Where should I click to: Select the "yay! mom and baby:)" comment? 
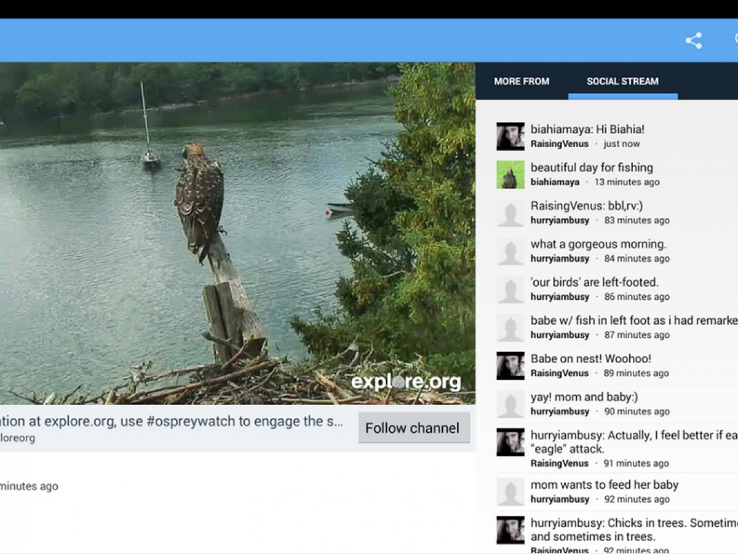pos(584,397)
